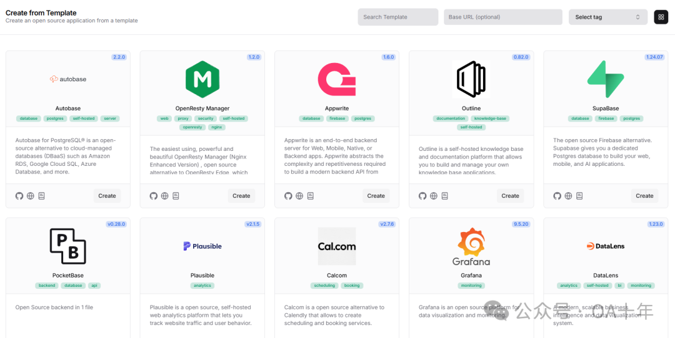Open the Appwrite documentation icon
The image size is (675, 338).
coord(311,196)
